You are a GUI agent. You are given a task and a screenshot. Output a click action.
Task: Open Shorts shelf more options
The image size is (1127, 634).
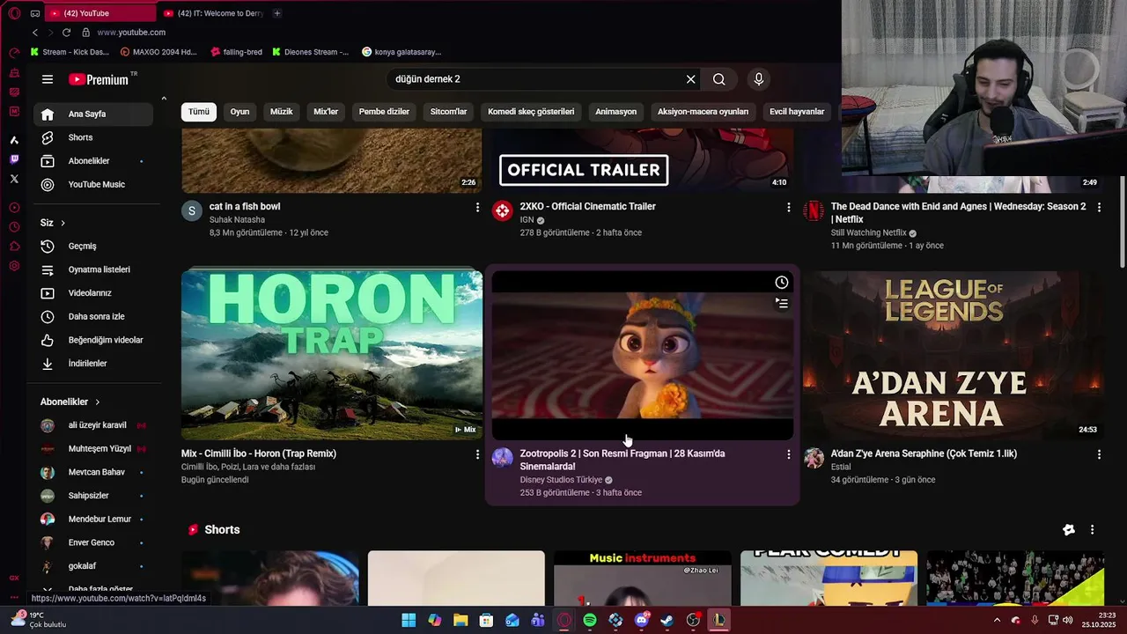point(1092,530)
